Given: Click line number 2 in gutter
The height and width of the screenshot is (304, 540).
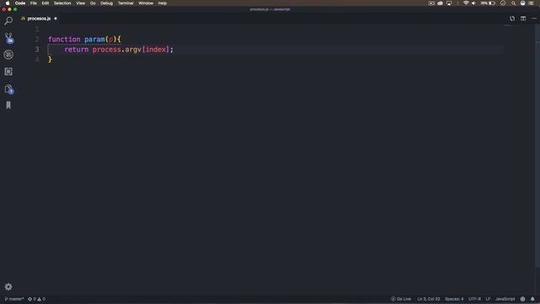Looking at the screenshot, I should [x=37, y=40].
